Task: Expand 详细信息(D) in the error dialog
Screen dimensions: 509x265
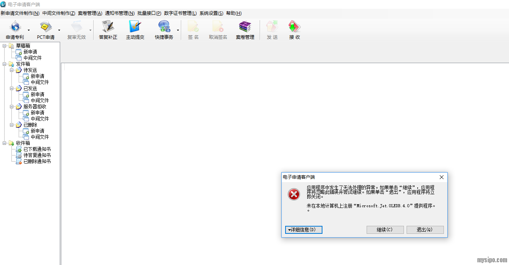Action: (303, 230)
